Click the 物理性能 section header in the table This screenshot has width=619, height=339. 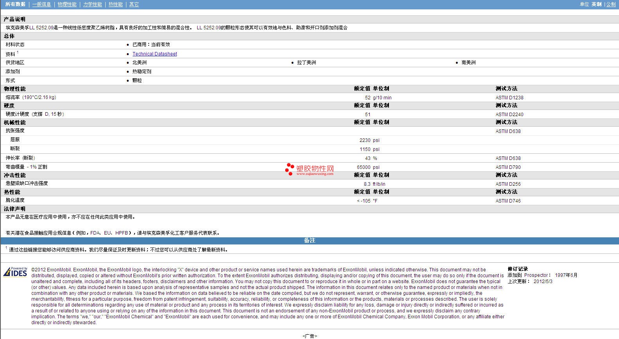(14, 89)
